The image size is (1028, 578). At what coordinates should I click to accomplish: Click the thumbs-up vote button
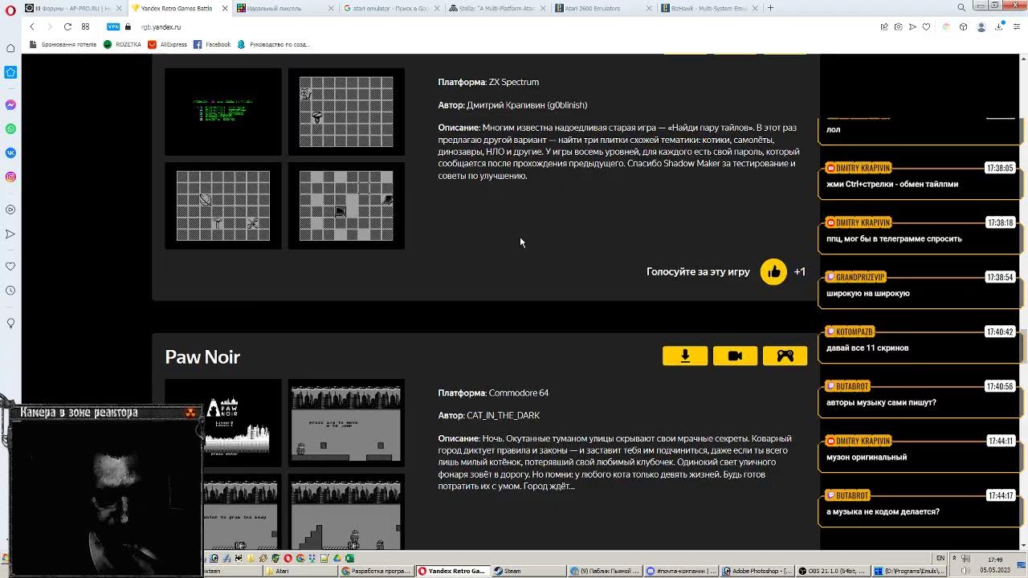[773, 272]
